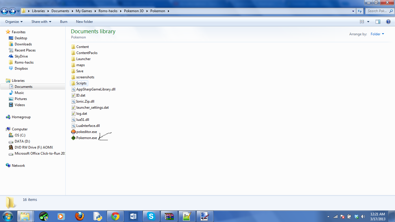Open Homegroup in the navigation pane
The image size is (395, 222).
[x=18, y=117]
